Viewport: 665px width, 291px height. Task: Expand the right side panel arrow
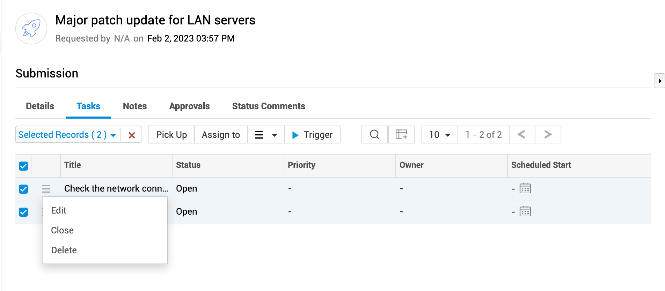659,81
